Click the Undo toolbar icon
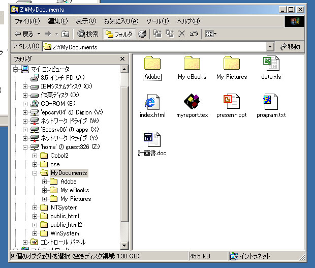Viewport: 315px width, 268px height. point(194,34)
